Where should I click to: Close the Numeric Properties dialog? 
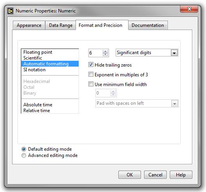tap(189, 9)
